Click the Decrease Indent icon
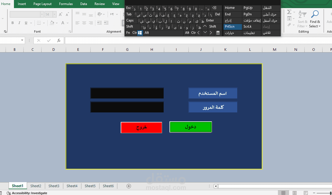Viewport: 332px width, 195px height. click(x=100, y=23)
